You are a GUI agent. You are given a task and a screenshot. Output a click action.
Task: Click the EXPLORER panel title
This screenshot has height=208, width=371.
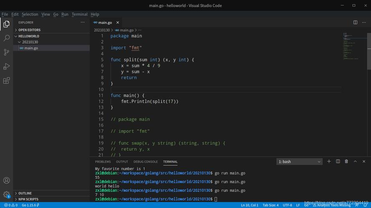(x=26, y=22)
